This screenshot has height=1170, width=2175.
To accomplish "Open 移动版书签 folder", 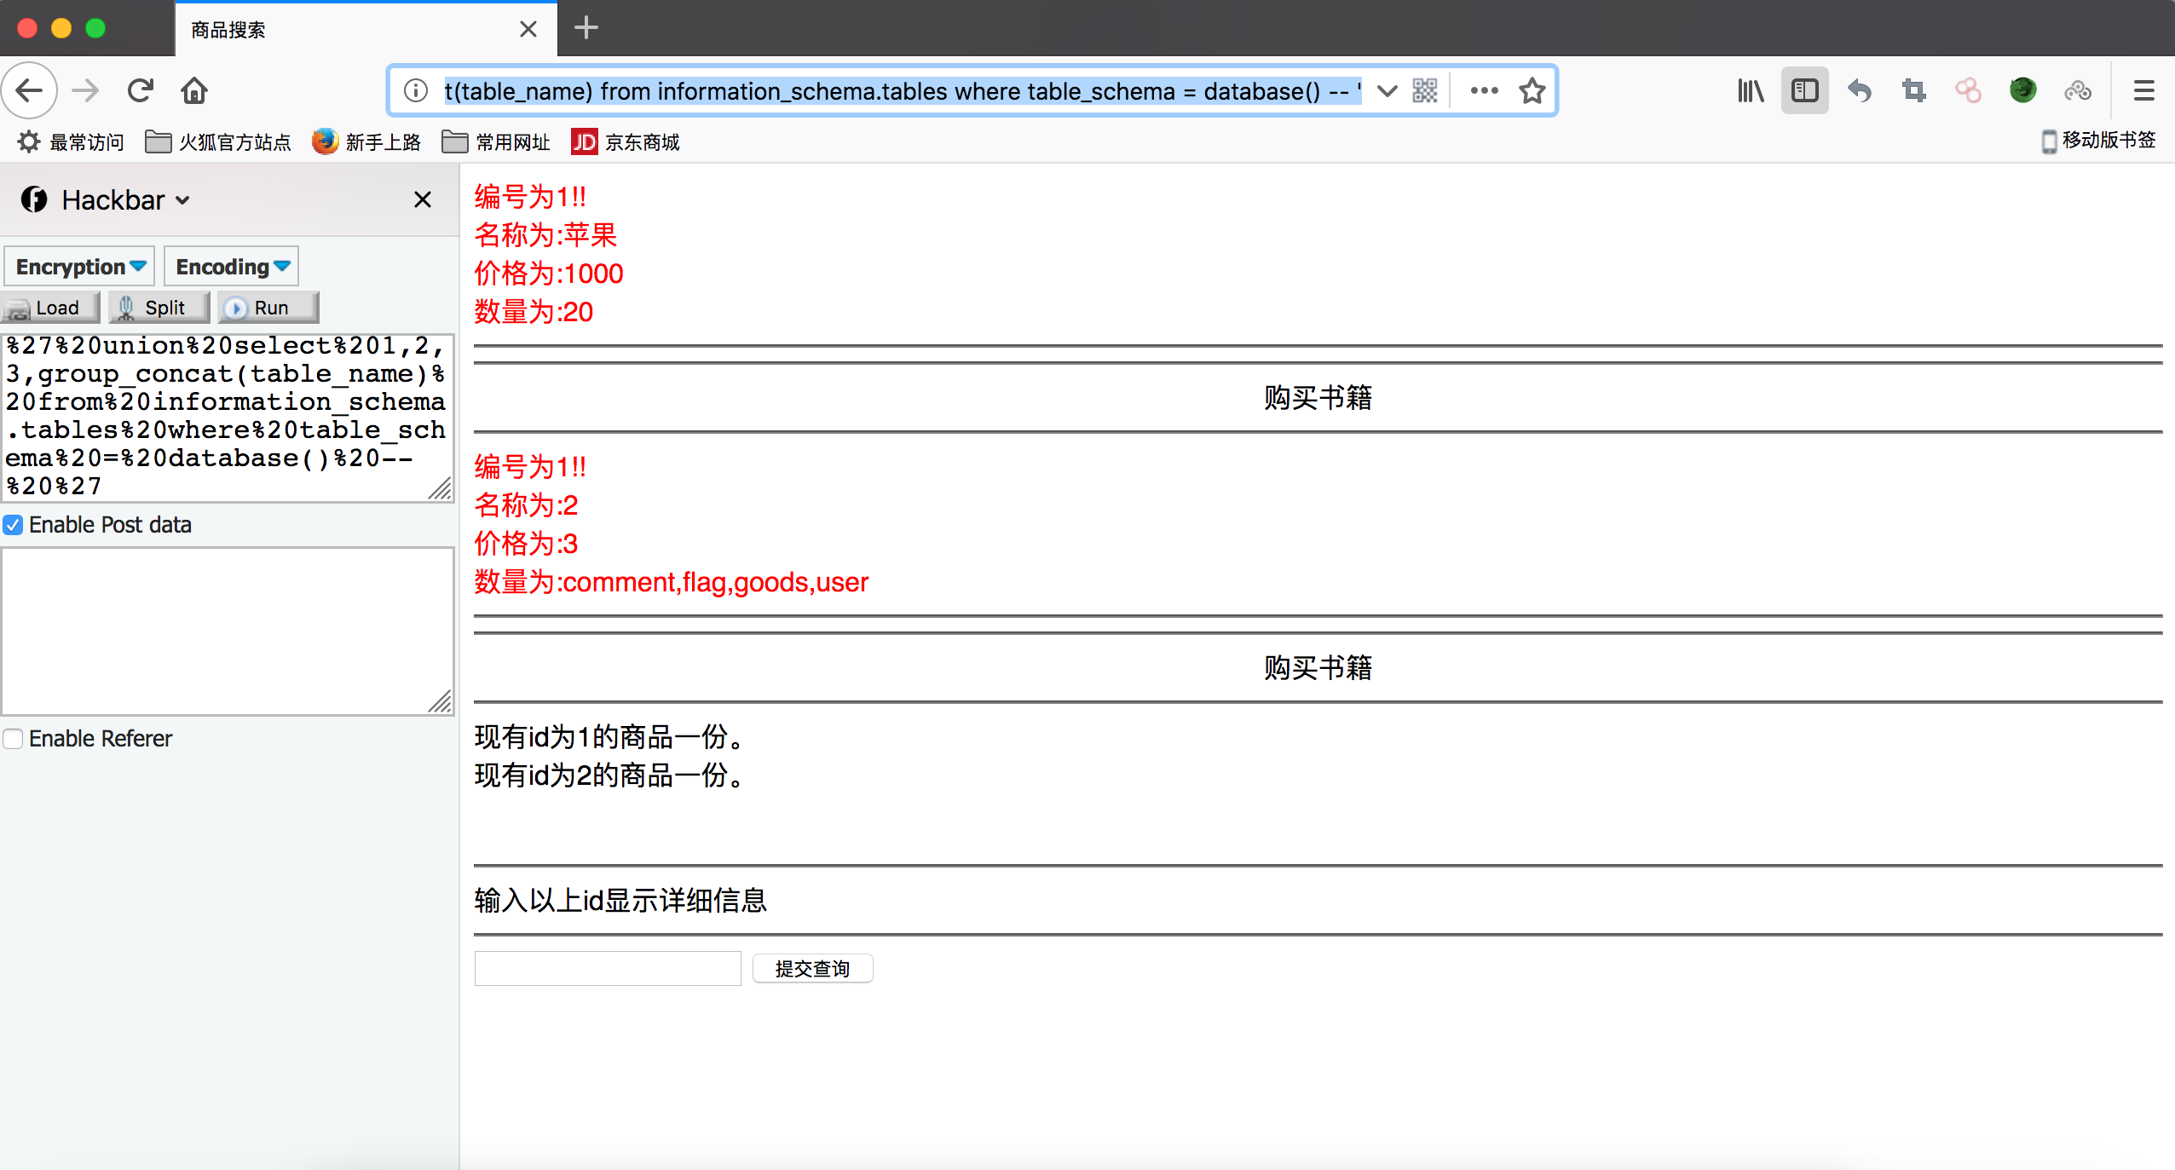I will 2099,141.
